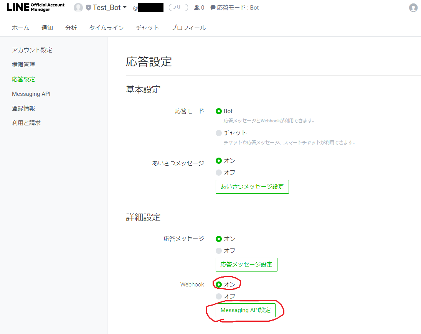Go to the チャット tab
This screenshot has width=421, height=334.
coord(147,28)
